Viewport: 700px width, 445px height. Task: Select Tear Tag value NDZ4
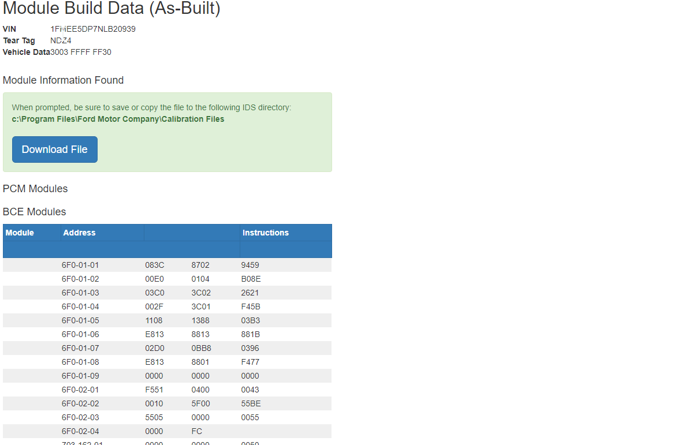point(61,40)
